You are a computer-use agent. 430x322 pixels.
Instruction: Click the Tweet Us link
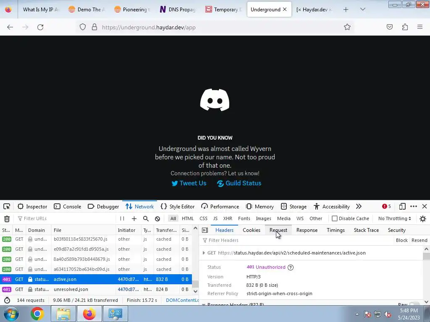[189, 183]
